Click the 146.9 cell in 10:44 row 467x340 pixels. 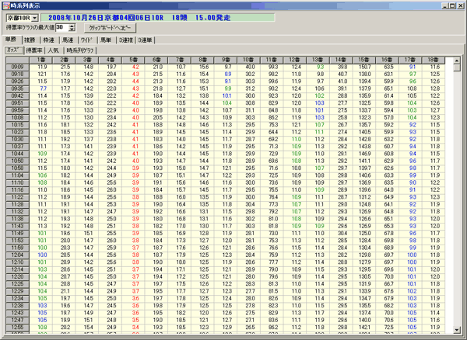click(364, 154)
